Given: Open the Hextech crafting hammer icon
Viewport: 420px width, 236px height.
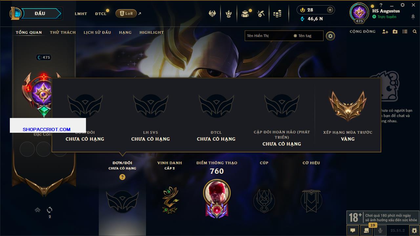Looking at the screenshot, I should pos(261,13).
